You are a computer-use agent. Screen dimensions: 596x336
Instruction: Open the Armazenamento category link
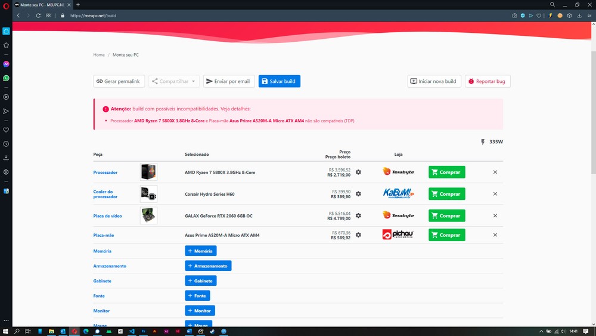(110, 266)
